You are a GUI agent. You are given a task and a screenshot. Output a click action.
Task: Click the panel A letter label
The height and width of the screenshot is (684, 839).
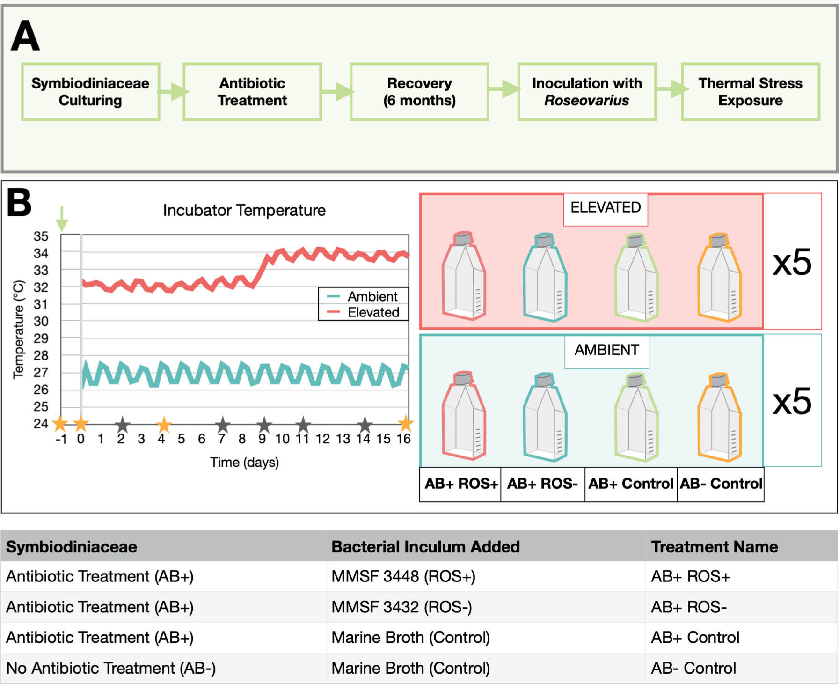pos(25,36)
